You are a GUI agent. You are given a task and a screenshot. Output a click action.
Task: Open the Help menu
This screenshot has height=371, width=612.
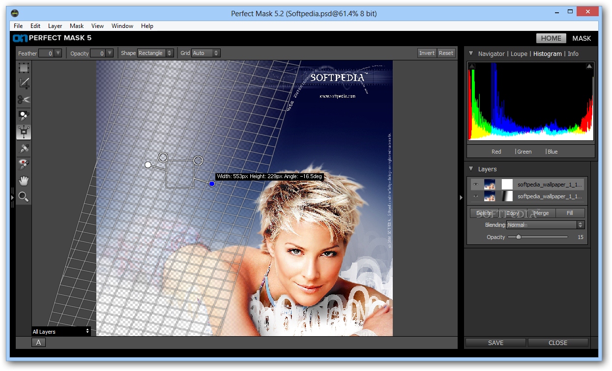click(x=147, y=26)
